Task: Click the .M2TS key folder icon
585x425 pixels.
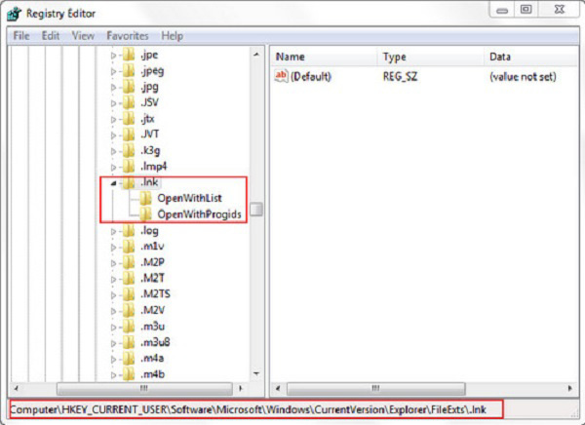Action: [x=129, y=293]
